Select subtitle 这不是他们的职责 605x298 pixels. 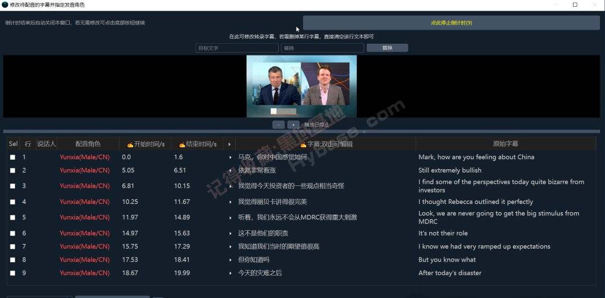(263, 234)
